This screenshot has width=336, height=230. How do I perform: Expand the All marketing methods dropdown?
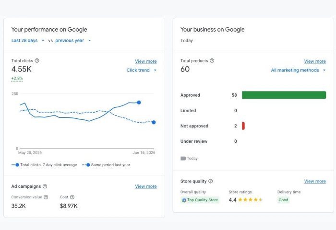298,70
